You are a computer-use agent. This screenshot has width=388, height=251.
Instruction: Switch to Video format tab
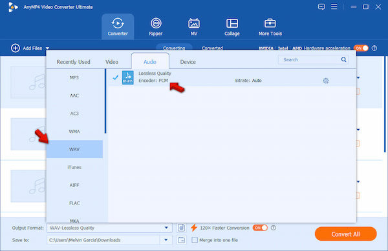[x=112, y=62]
